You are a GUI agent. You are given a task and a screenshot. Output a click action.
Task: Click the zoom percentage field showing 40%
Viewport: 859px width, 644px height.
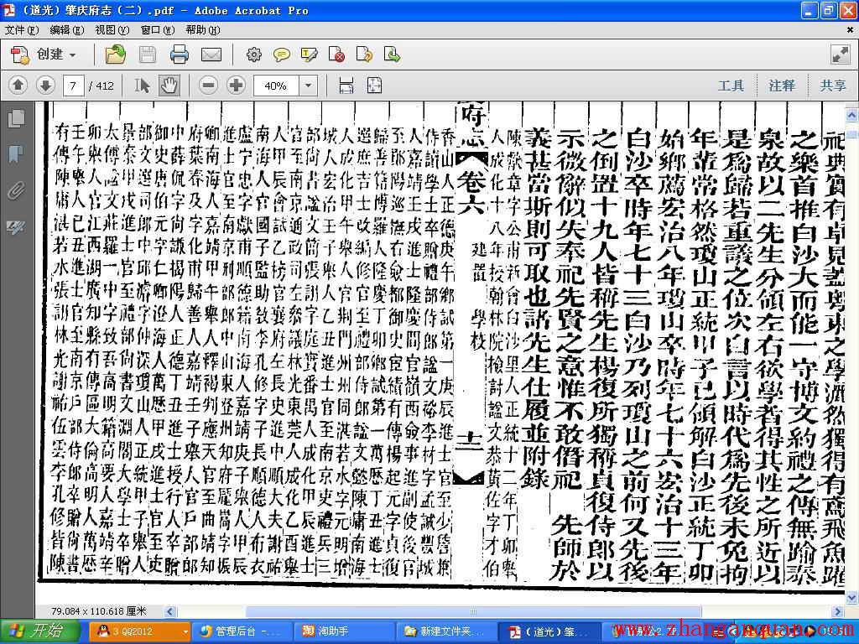276,86
